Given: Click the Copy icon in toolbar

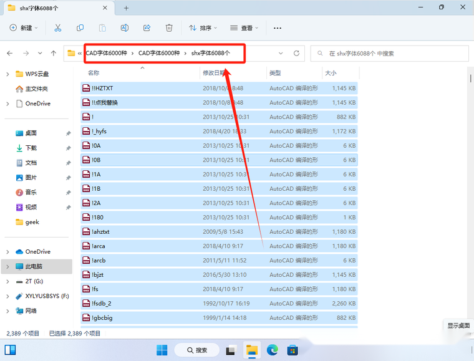Looking at the screenshot, I should 80,28.
